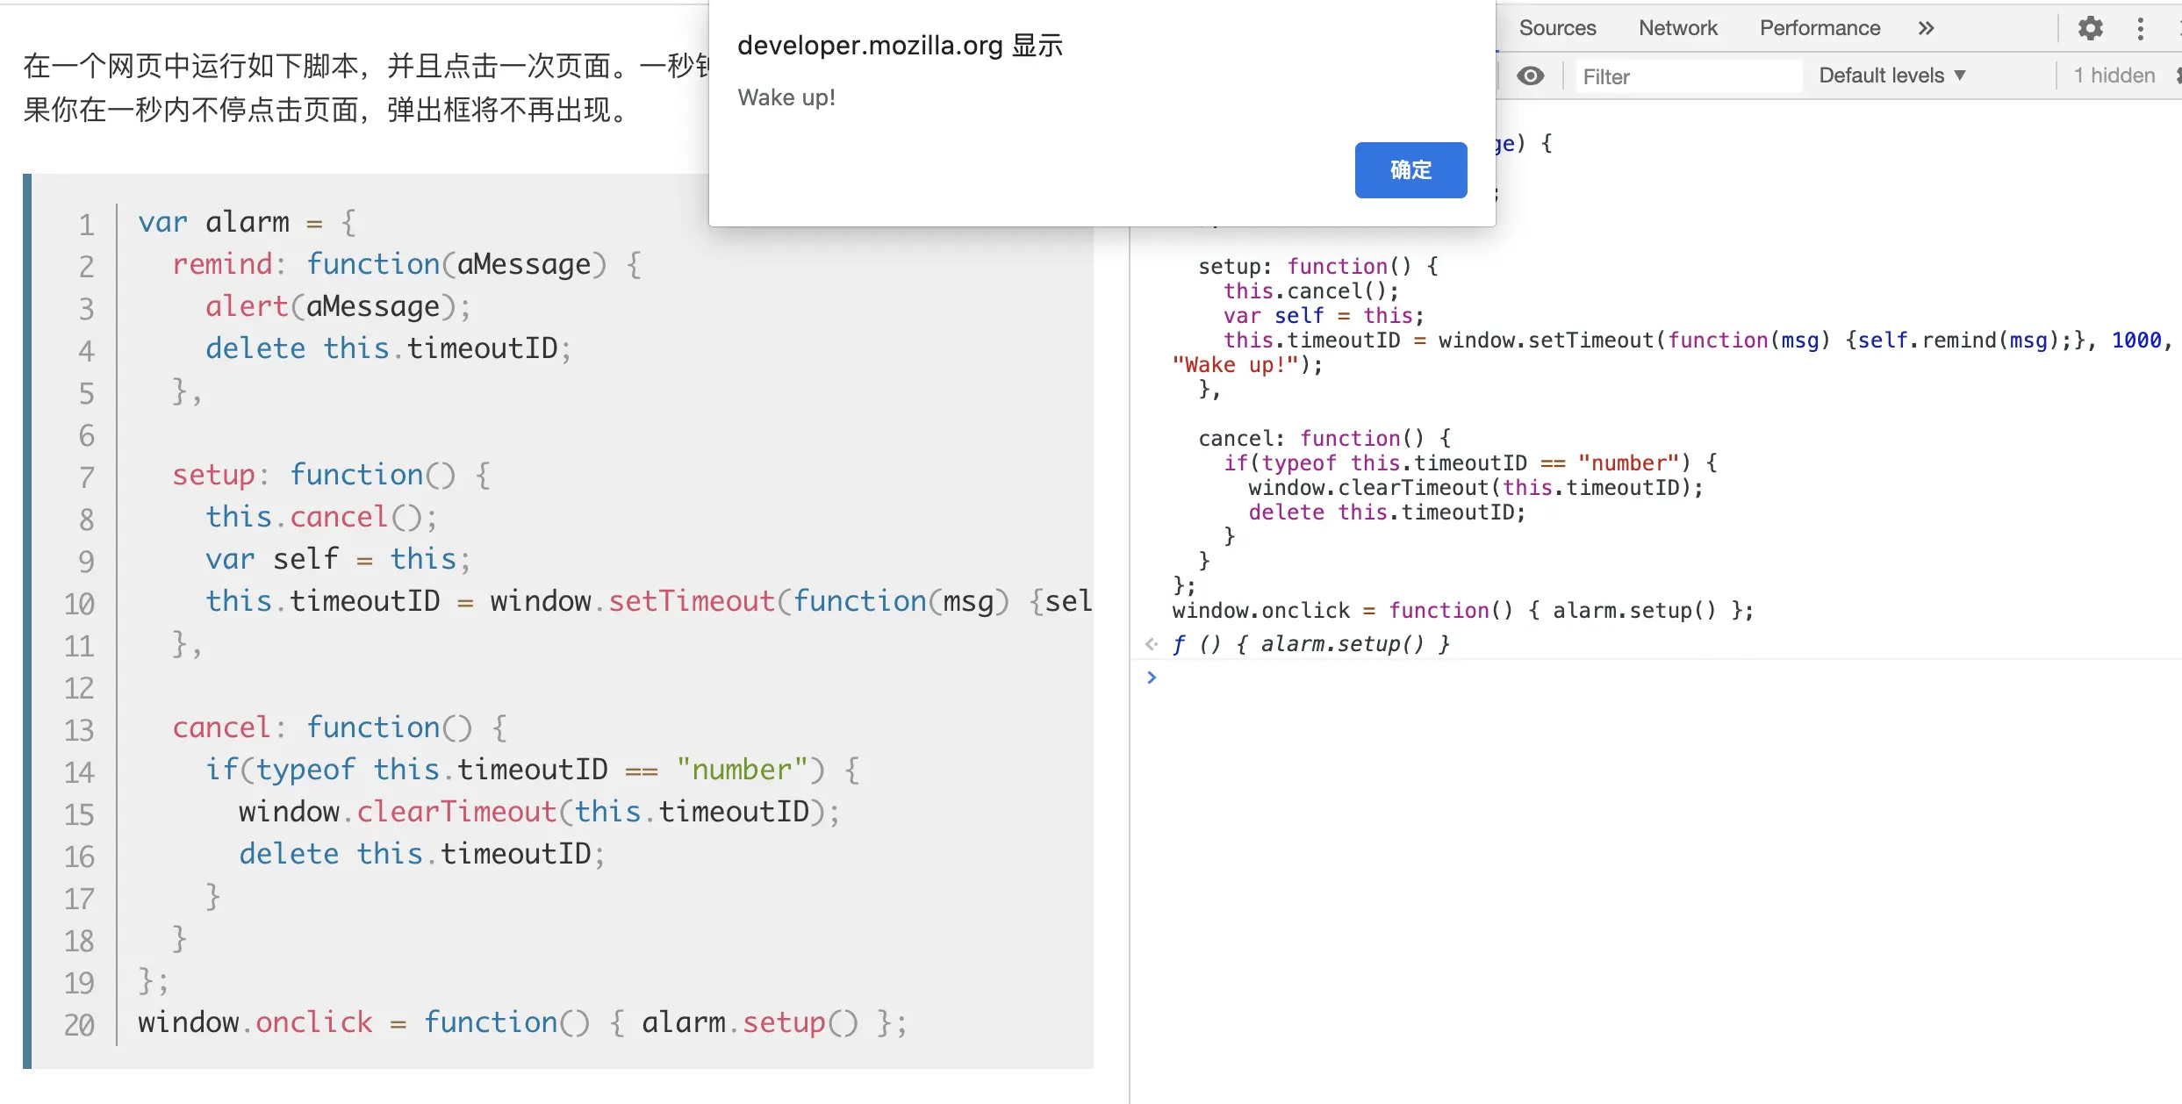Screen dimensions: 2182x1104
Task: Click 'window.onclick' line in console input
Action: [x=1260, y=611]
